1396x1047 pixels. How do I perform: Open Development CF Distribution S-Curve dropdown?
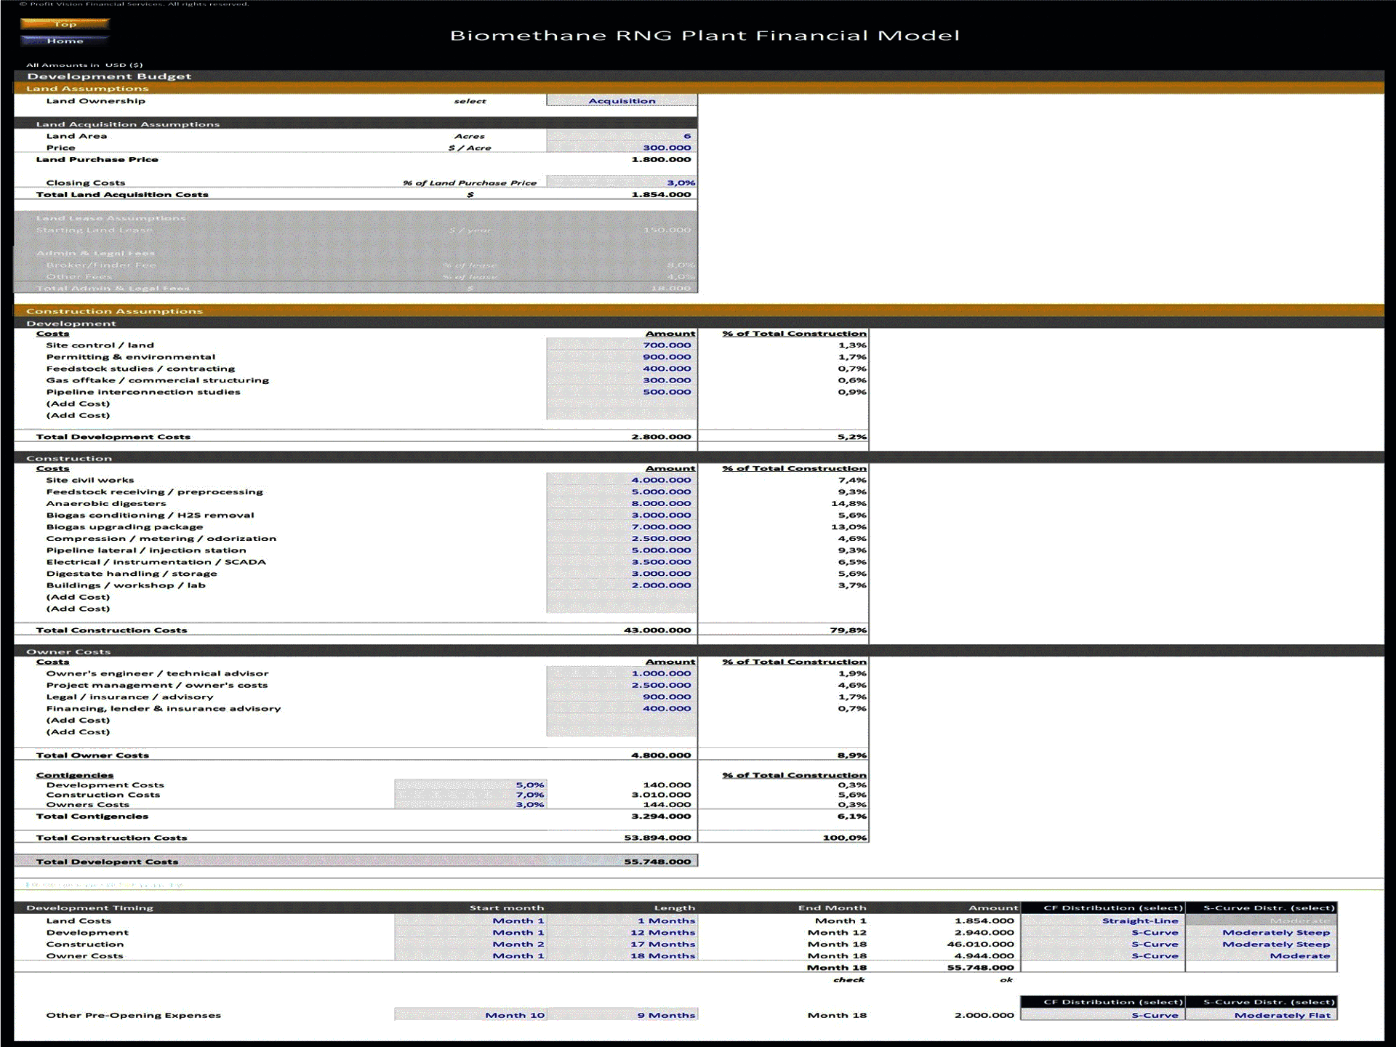[x=1103, y=932]
